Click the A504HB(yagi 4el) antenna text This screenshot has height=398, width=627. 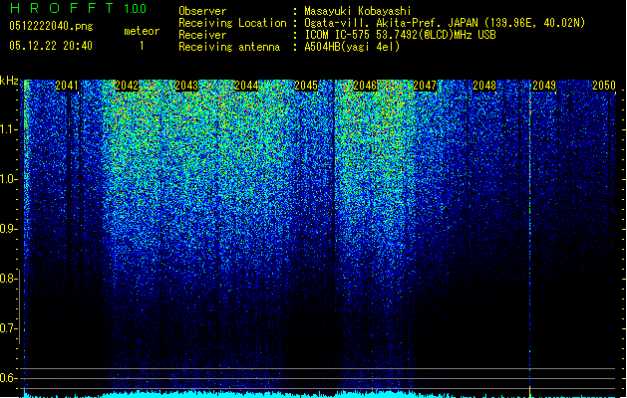pyautogui.click(x=352, y=47)
